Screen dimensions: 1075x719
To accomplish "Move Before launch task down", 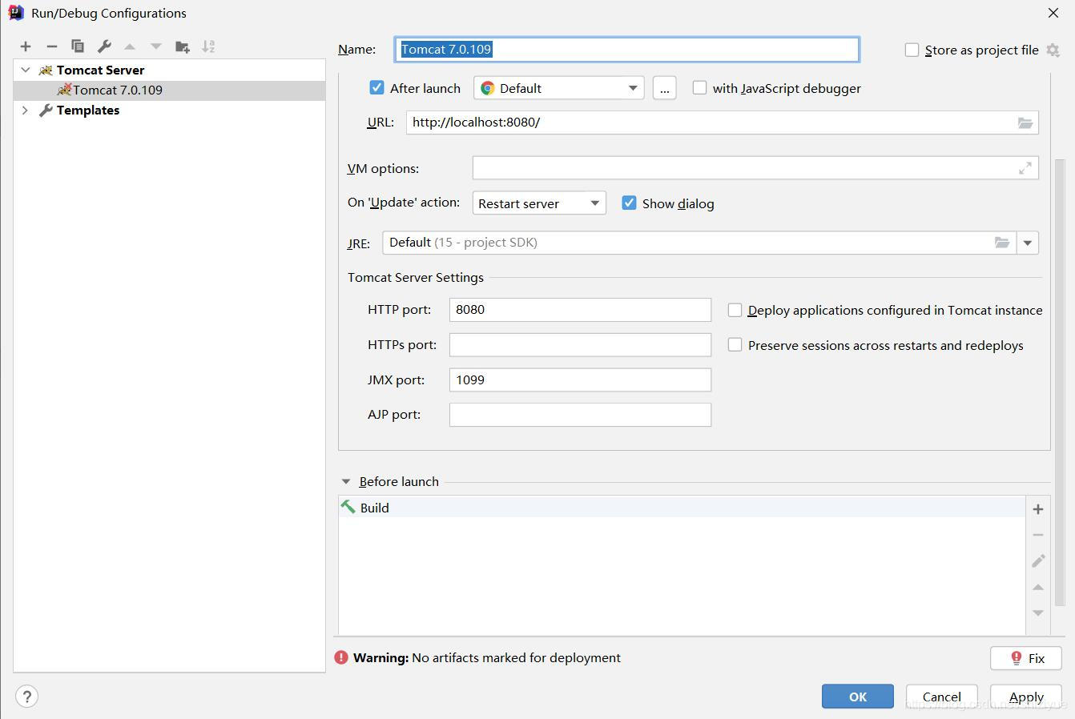I will [x=1038, y=613].
